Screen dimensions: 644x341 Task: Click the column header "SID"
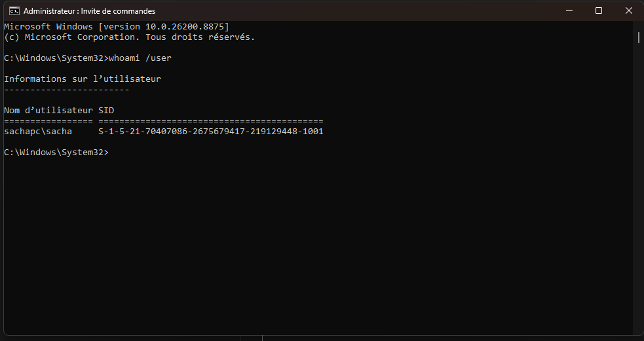tap(106, 111)
